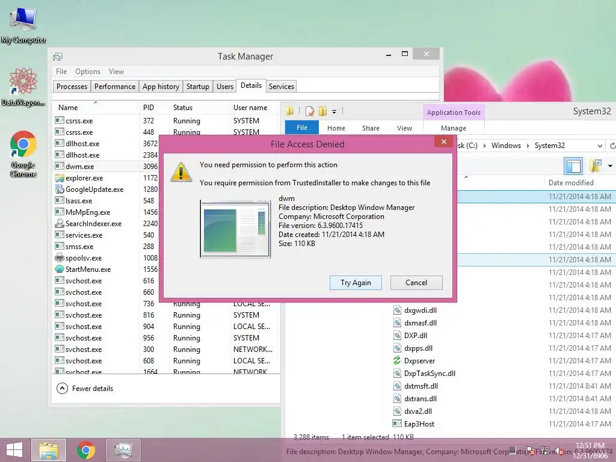Refresh the System32 folder view
This screenshot has height=462, width=616.
612,146
